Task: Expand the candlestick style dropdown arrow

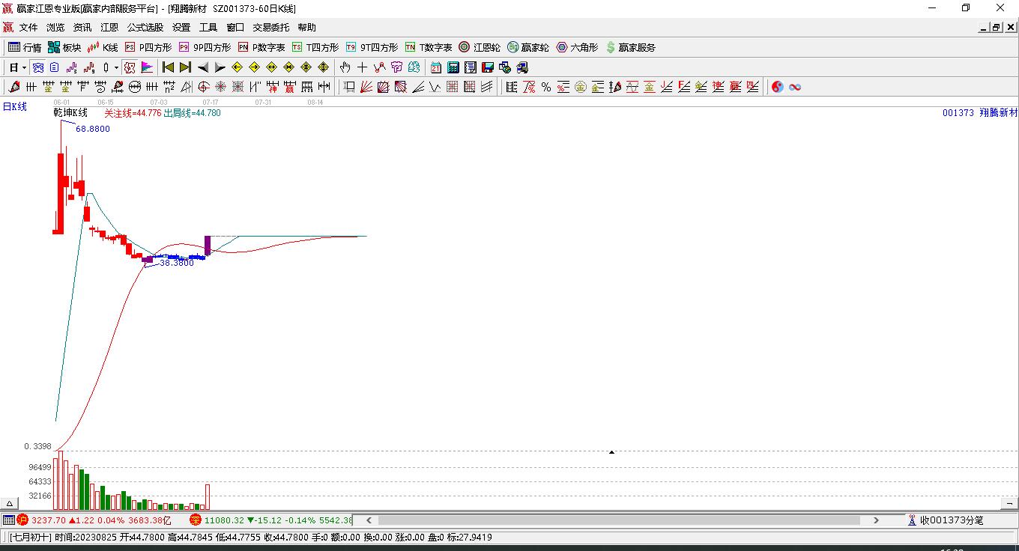Action: (x=116, y=67)
